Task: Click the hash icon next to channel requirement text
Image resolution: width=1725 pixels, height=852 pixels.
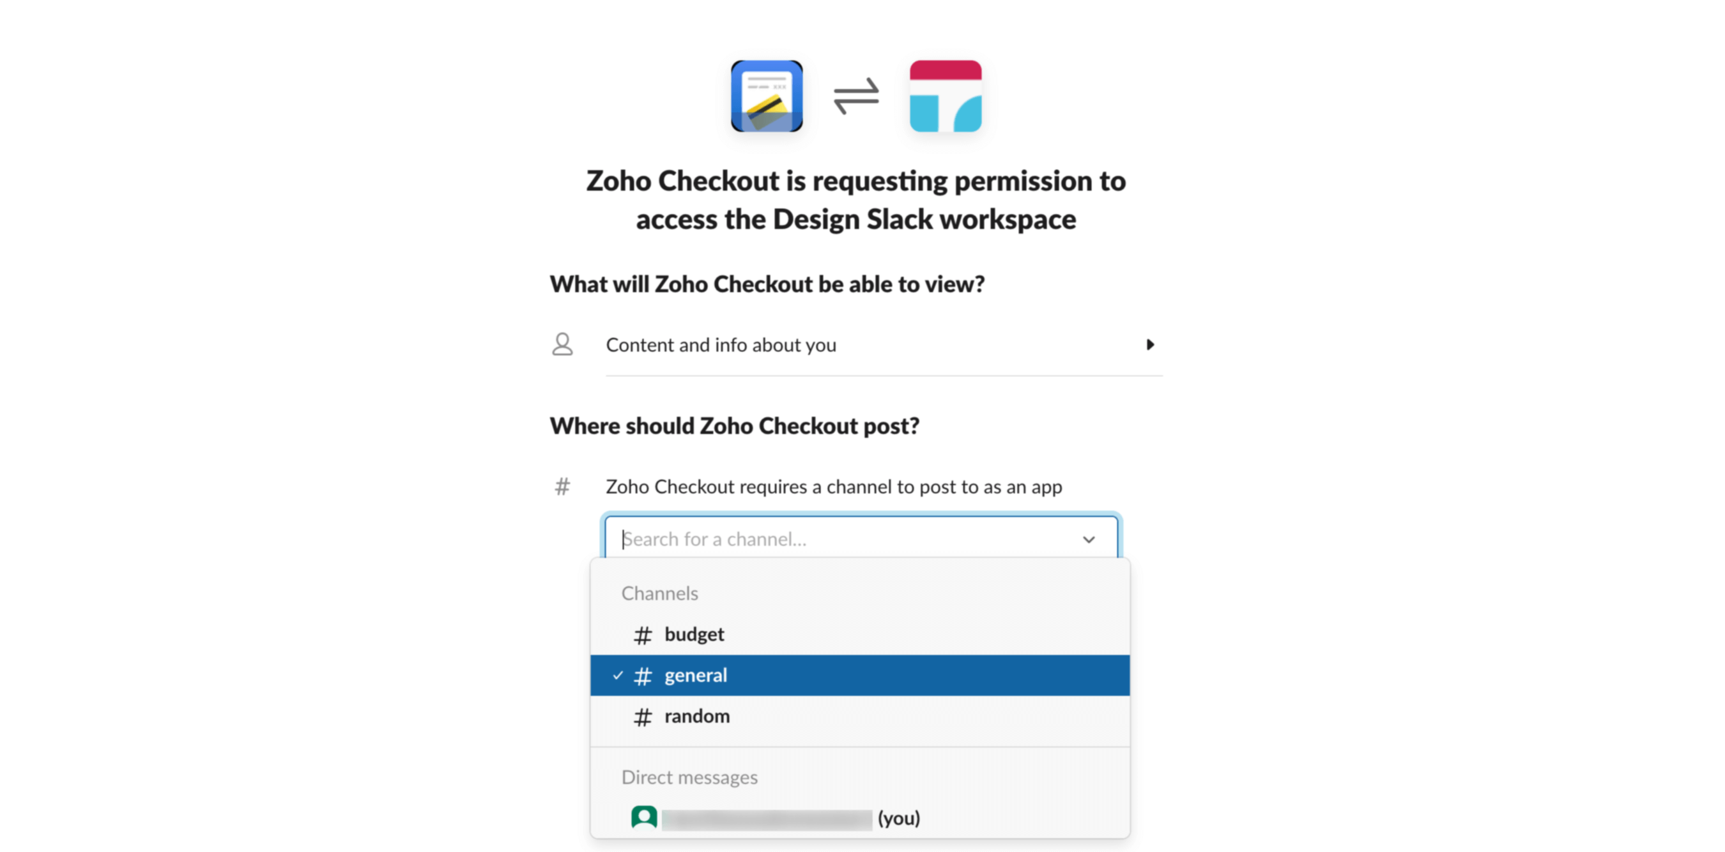Action: coord(562,487)
